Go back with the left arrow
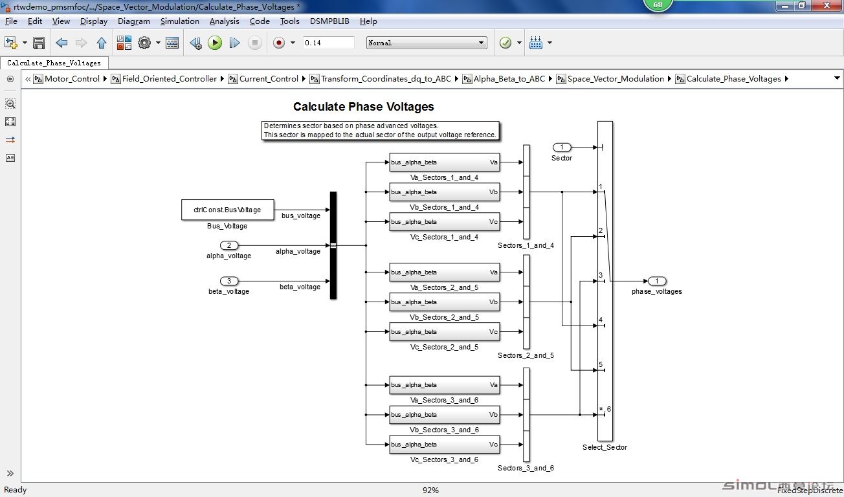Screen dimensions: 844x497 coord(61,43)
